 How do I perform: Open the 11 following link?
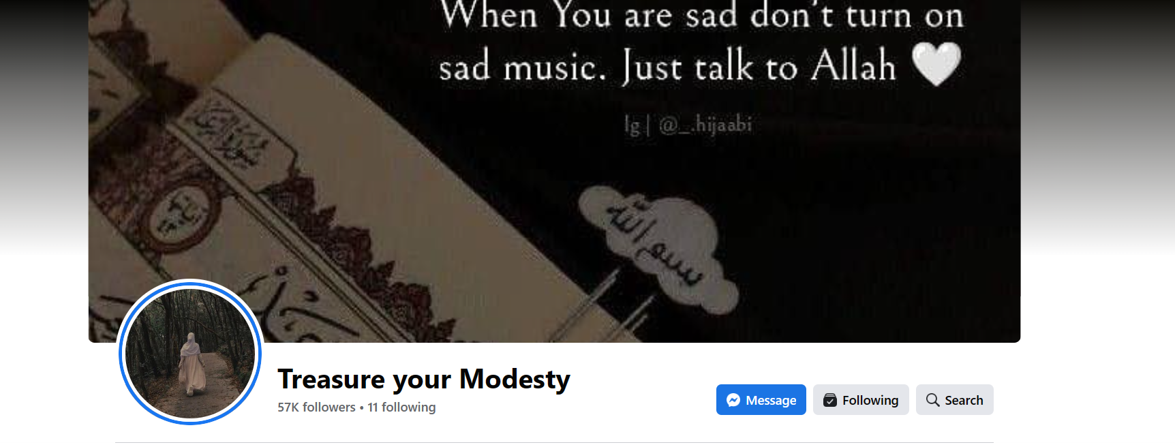tap(401, 407)
